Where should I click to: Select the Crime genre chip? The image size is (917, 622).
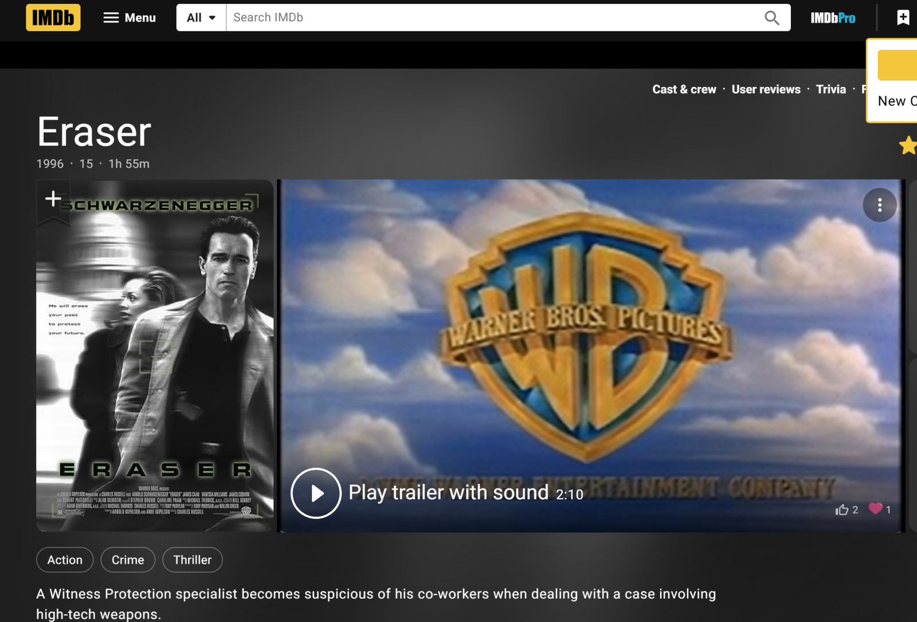(128, 560)
